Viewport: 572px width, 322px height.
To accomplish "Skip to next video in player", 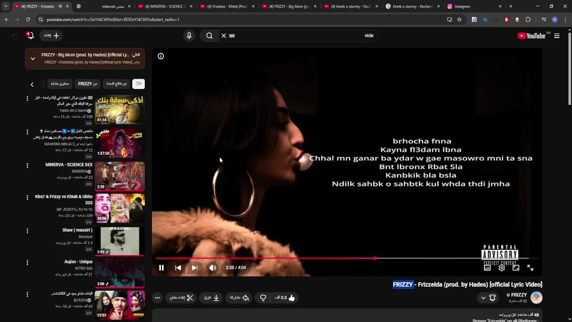I will click(x=194, y=267).
